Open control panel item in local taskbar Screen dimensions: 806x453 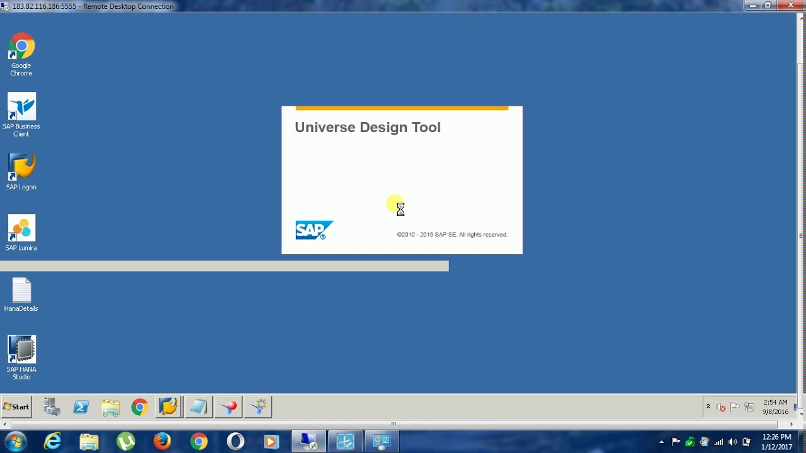pyautogui.click(x=382, y=442)
